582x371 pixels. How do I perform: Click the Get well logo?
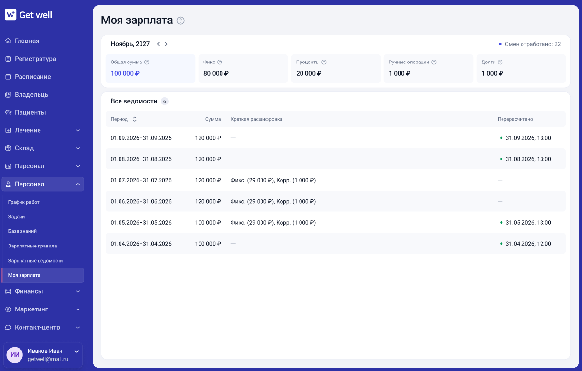(29, 15)
